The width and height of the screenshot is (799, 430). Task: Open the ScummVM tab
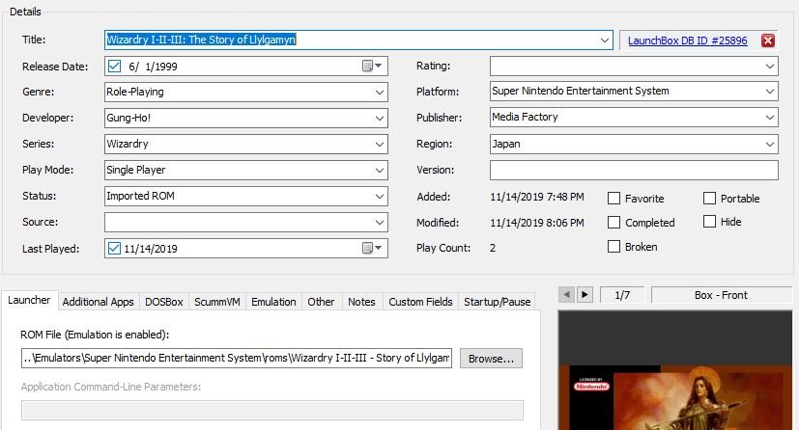217,302
